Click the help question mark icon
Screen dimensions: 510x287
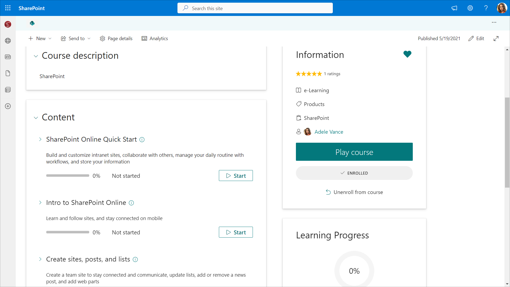(486, 8)
